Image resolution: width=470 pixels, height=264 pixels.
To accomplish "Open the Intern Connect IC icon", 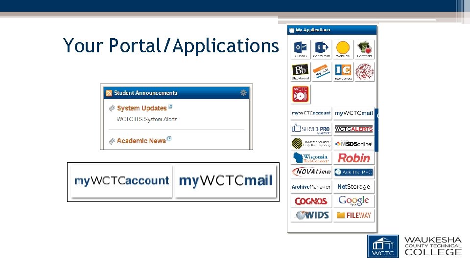I will pyautogui.click(x=343, y=71).
